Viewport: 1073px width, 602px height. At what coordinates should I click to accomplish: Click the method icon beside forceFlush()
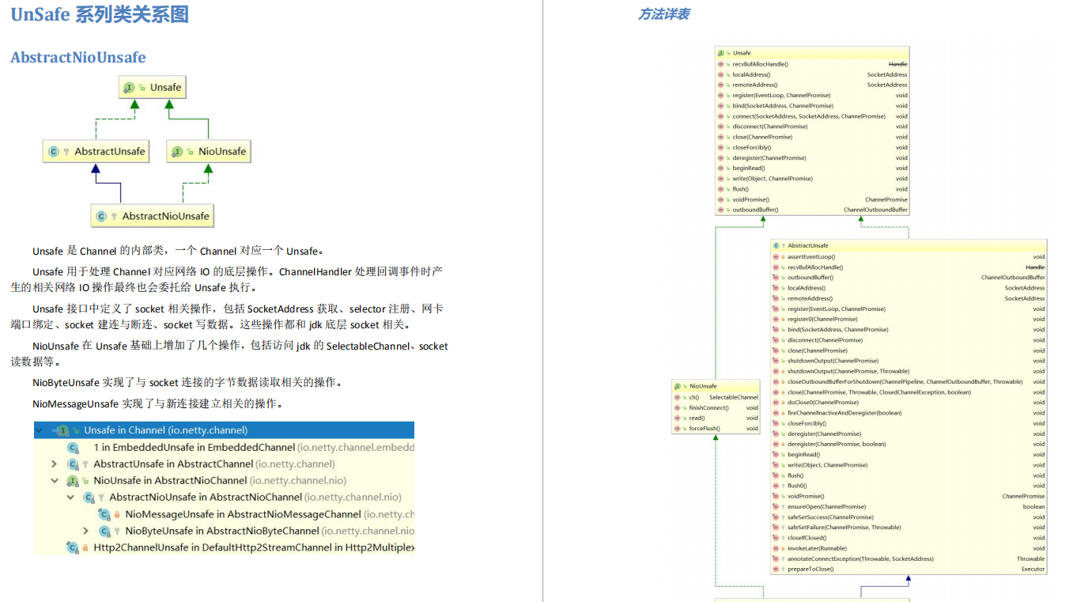pos(677,428)
